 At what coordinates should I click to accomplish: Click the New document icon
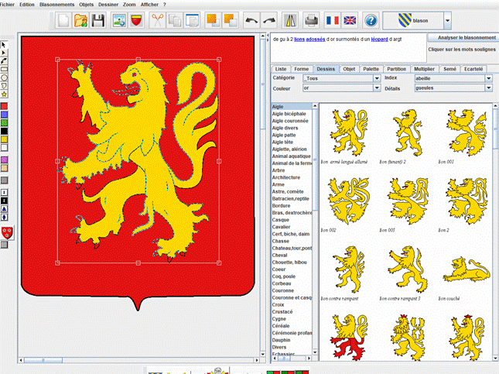point(63,20)
